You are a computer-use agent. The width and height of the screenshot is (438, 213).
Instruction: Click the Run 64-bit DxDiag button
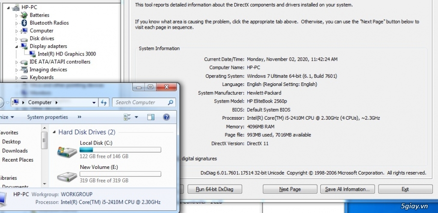pos(215,189)
